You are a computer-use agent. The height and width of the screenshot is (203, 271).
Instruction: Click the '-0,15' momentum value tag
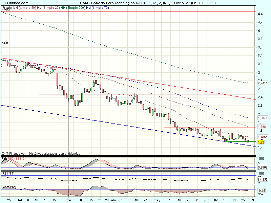pyautogui.click(x=262, y=191)
